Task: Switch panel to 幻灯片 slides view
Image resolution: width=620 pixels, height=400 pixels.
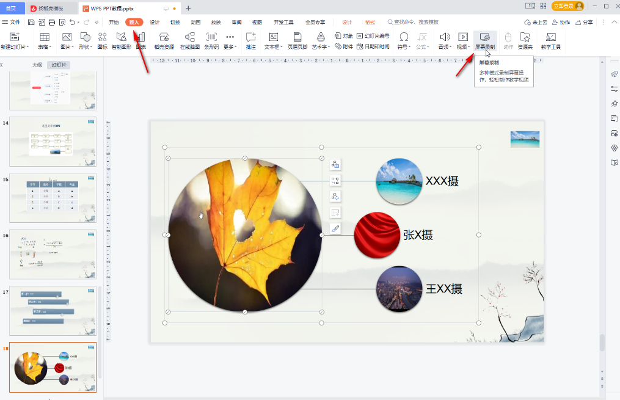Action: [59, 65]
